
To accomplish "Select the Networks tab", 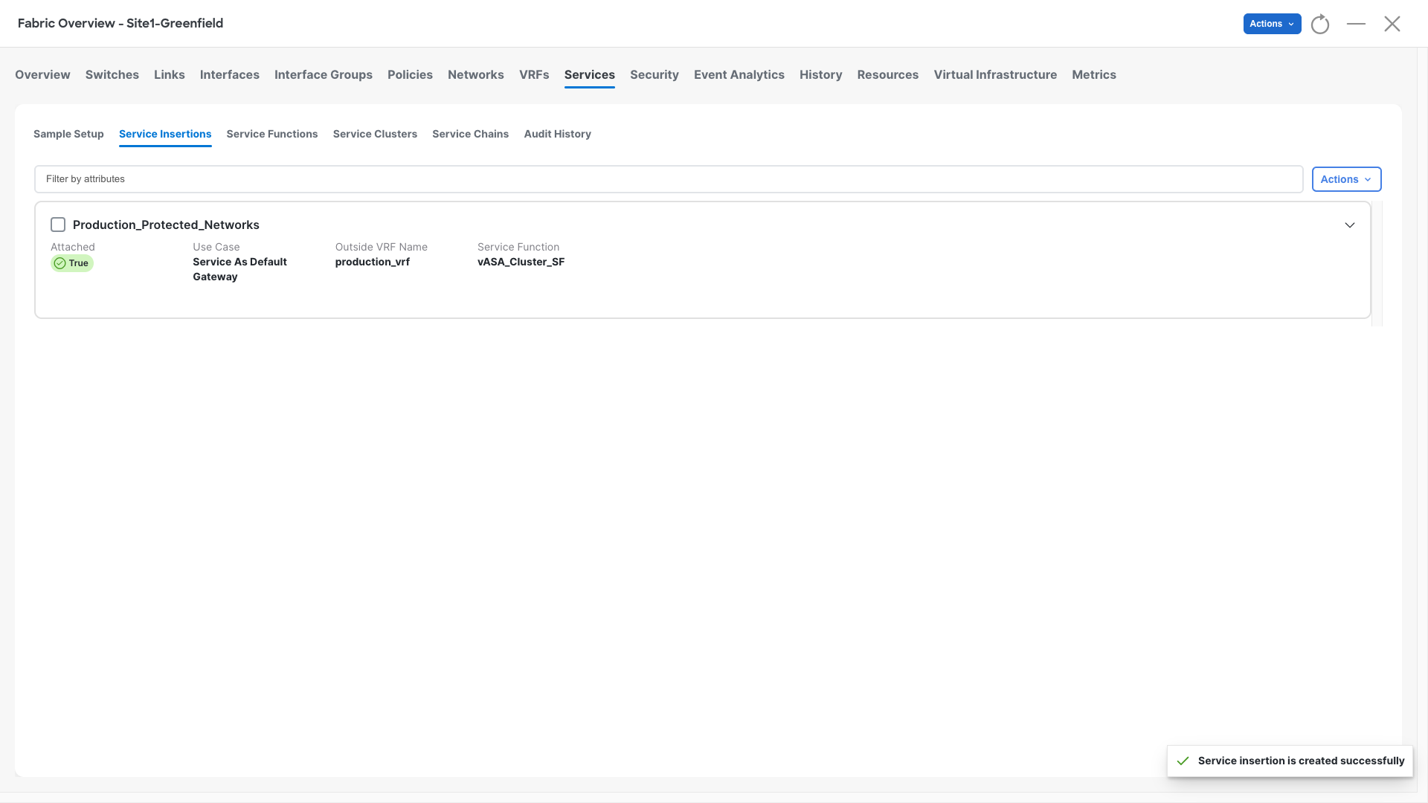I will pyautogui.click(x=476, y=74).
